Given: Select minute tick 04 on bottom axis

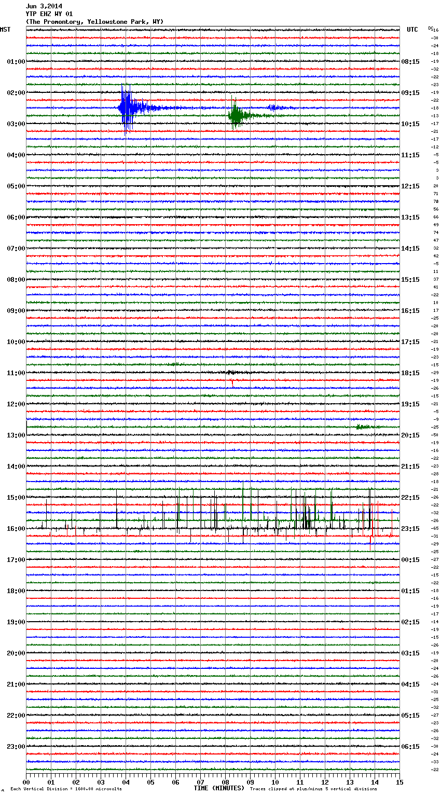Looking at the screenshot, I should [x=126, y=782].
